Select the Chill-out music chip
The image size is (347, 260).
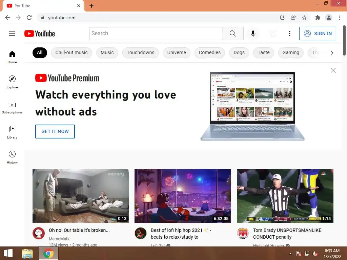(x=72, y=52)
